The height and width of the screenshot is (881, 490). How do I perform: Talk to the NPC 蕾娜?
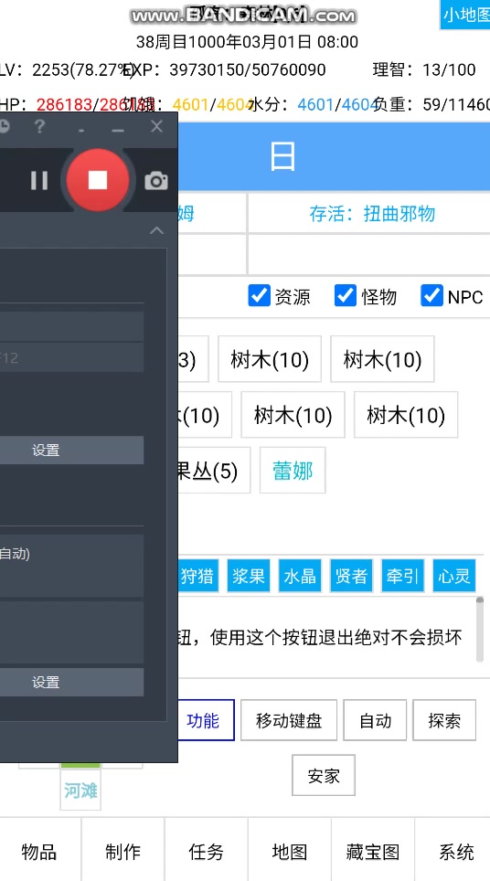point(293,471)
